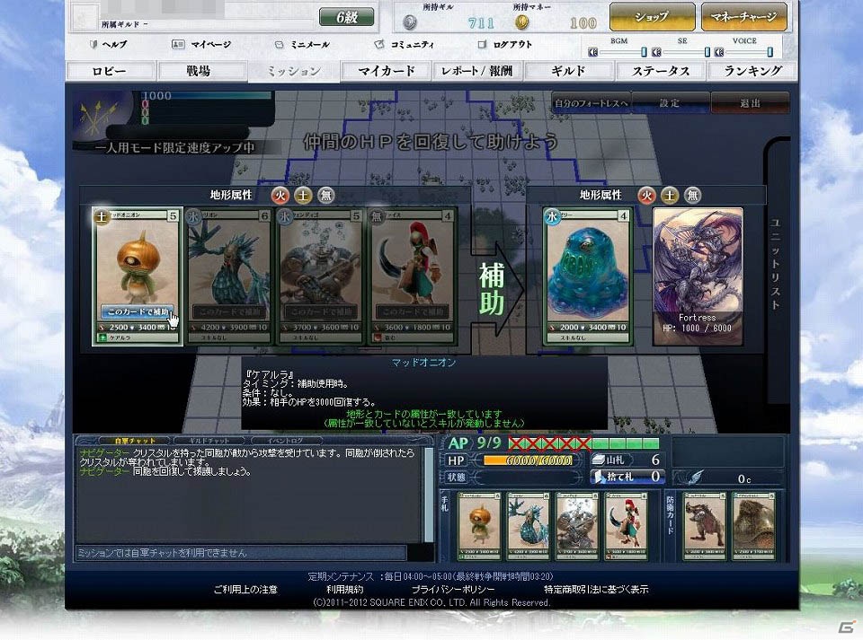
Task: Click the マネーチャージ button
Action: [743, 17]
